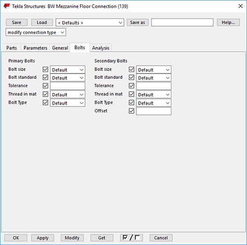
Task: Click the Save as button
Action: (x=137, y=22)
